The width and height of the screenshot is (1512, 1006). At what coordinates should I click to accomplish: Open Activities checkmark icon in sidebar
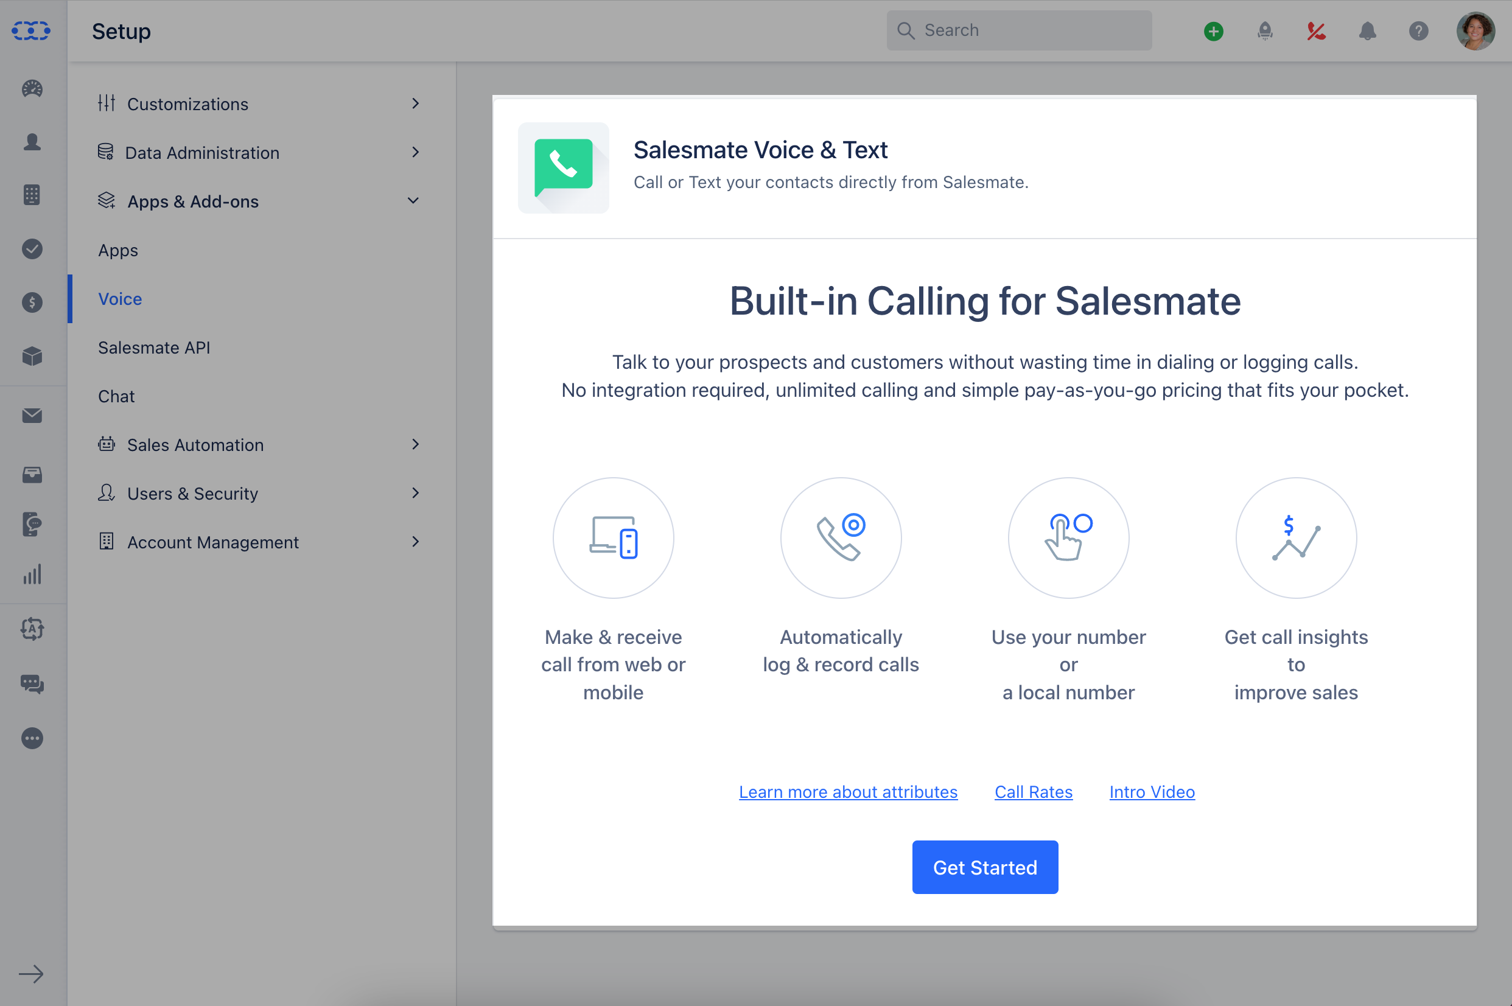(x=32, y=248)
